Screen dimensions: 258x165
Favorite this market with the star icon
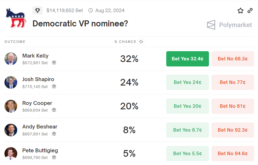click(x=240, y=10)
